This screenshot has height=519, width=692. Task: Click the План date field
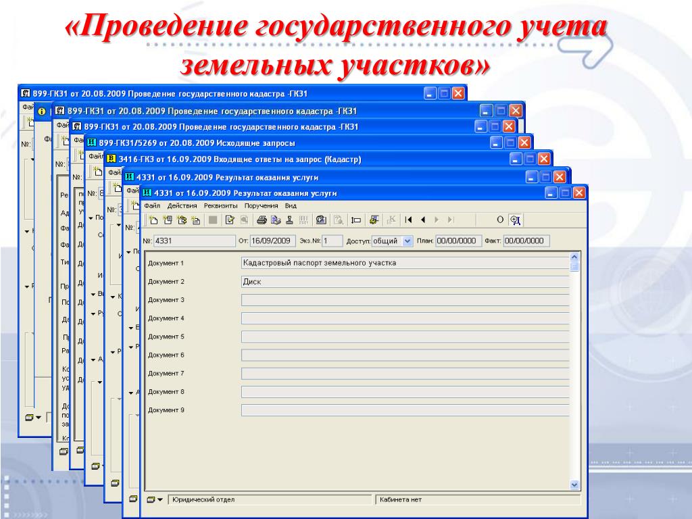[458, 241]
